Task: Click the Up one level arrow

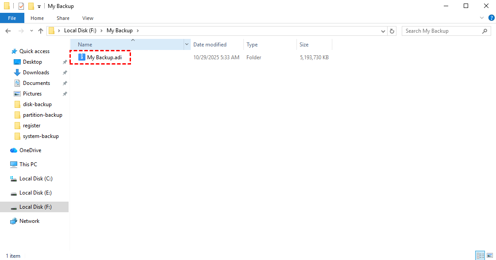Action: tap(41, 31)
